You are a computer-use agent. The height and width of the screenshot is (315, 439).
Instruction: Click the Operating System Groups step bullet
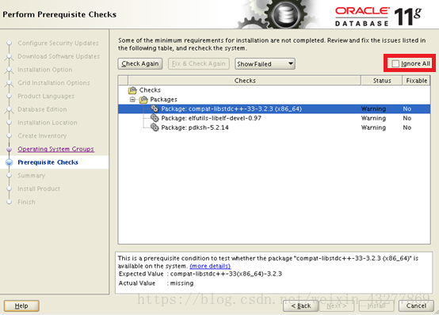point(10,149)
